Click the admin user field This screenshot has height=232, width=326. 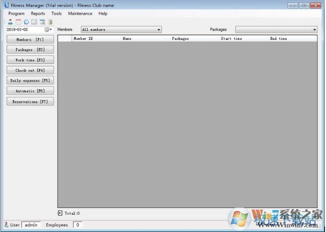coord(31,225)
